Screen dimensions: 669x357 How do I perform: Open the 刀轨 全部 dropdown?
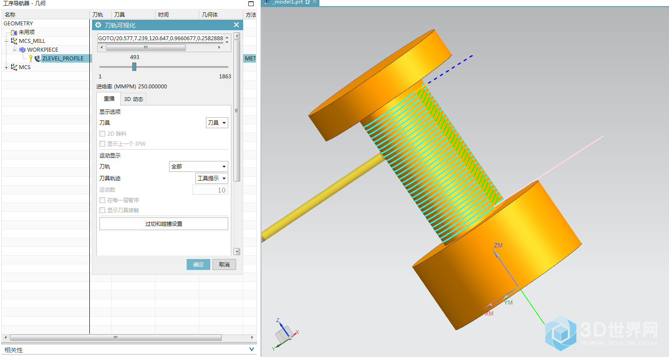198,167
